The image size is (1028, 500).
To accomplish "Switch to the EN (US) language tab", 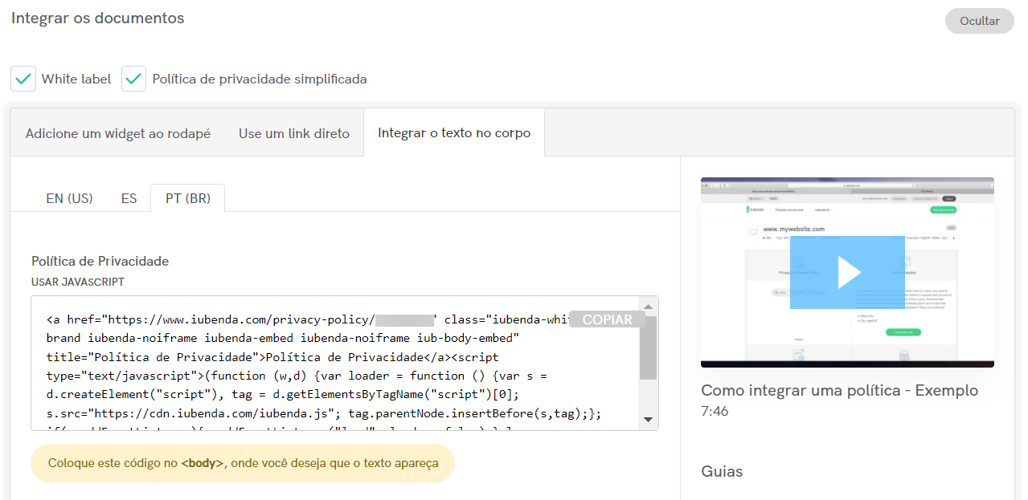I will [x=70, y=198].
